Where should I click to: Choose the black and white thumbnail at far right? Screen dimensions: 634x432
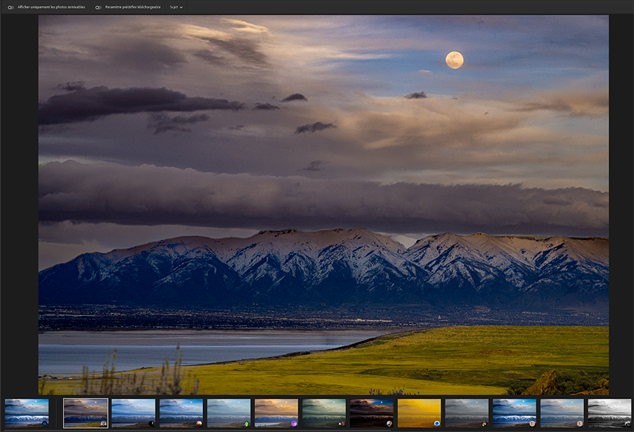click(x=609, y=412)
